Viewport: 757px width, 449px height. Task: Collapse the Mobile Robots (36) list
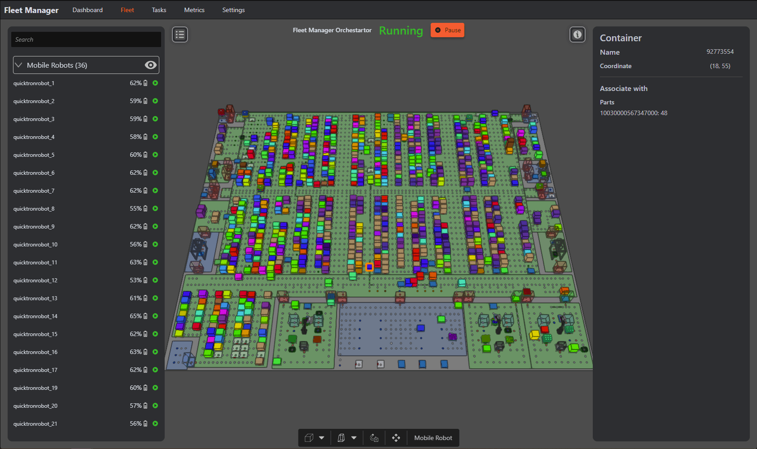pos(19,65)
